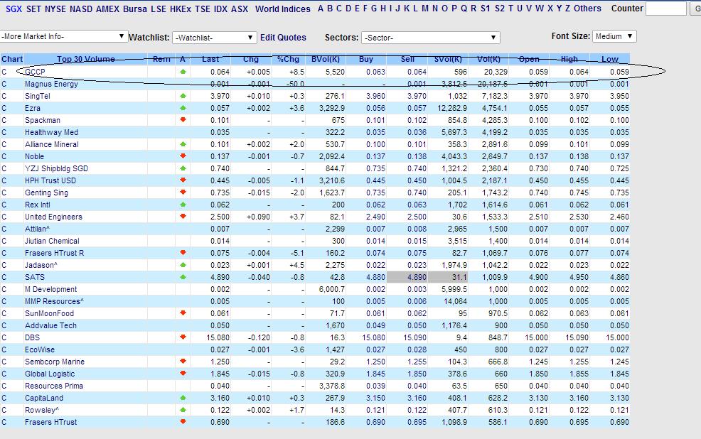Open chart for GCCP row
The image size is (701, 439).
(x=4, y=72)
